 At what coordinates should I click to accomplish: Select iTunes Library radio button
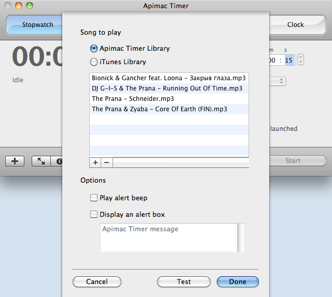coord(94,62)
